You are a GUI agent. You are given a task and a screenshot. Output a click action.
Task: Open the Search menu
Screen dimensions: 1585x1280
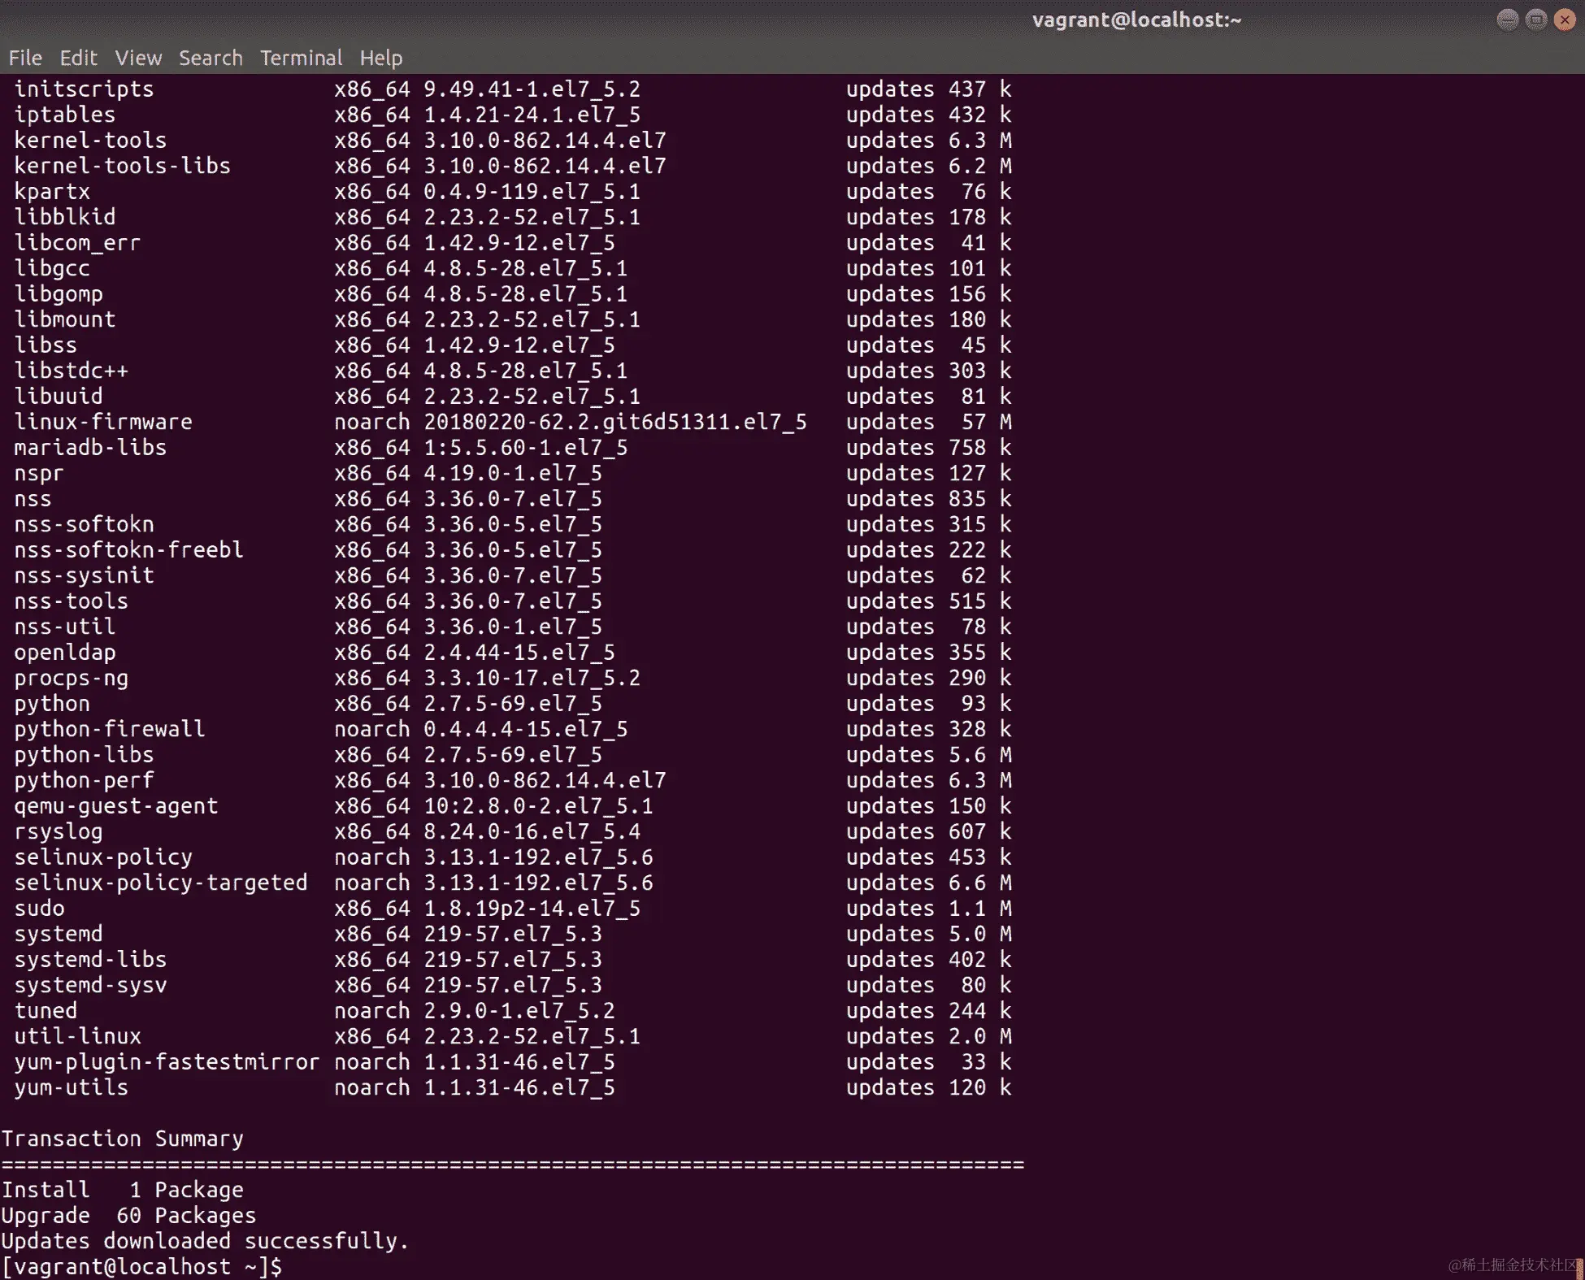(211, 58)
